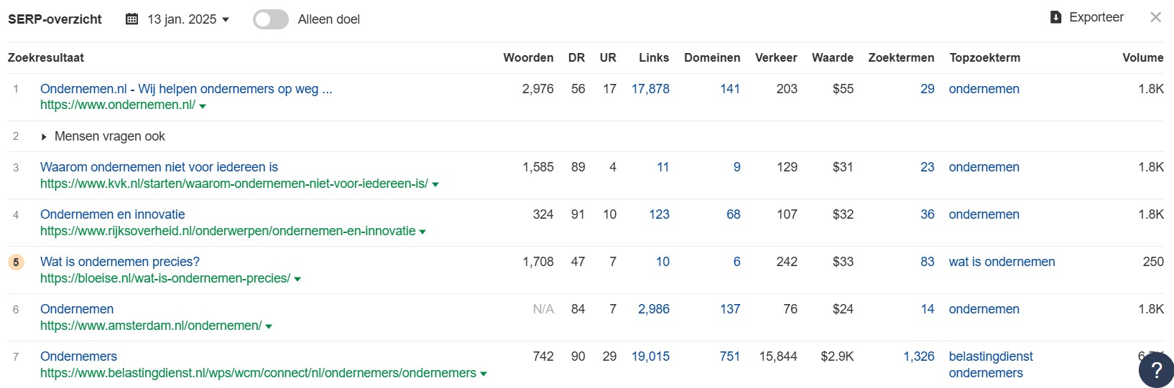Open the Ondernemen result from amsterdam.nl
Image resolution: width=1174 pixels, height=388 pixels.
point(77,309)
